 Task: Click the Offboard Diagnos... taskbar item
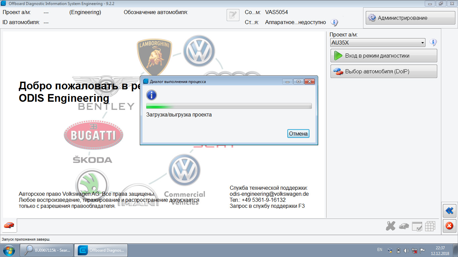[101, 250]
